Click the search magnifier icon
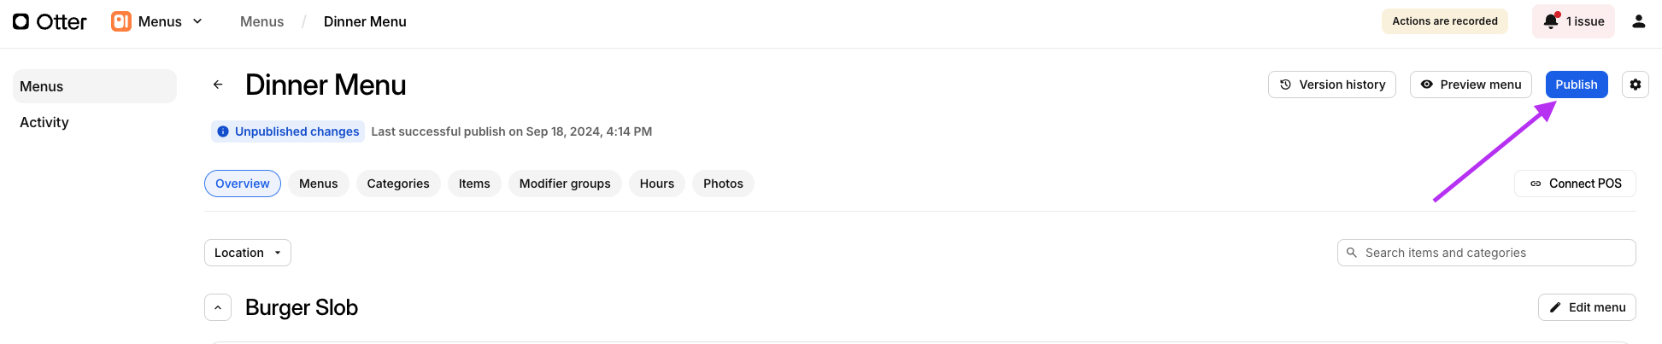This screenshot has width=1662, height=344. [x=1352, y=253]
